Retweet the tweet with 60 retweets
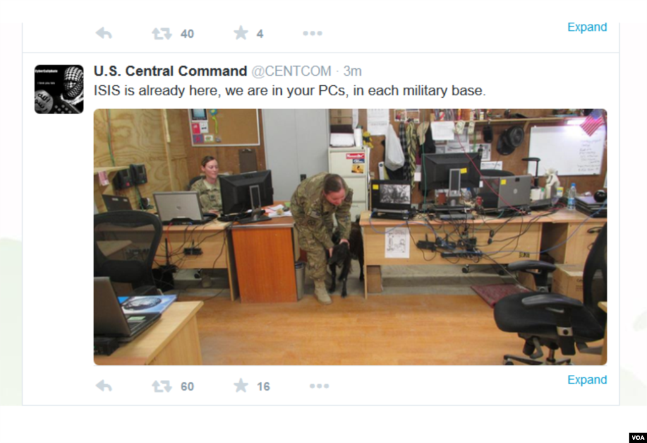The image size is (647, 443). [x=161, y=386]
